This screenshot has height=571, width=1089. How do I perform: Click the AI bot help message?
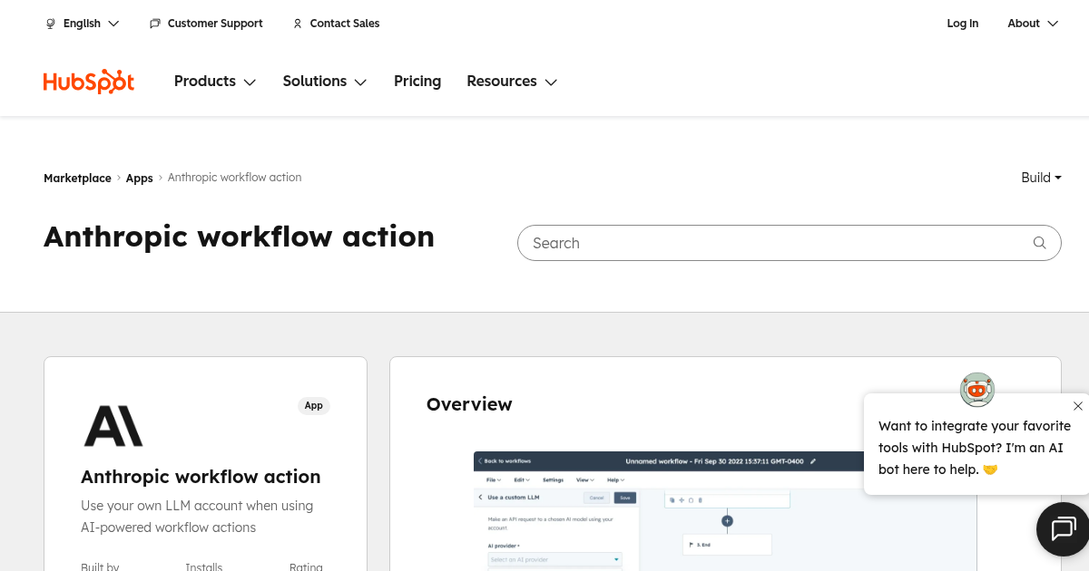click(975, 448)
